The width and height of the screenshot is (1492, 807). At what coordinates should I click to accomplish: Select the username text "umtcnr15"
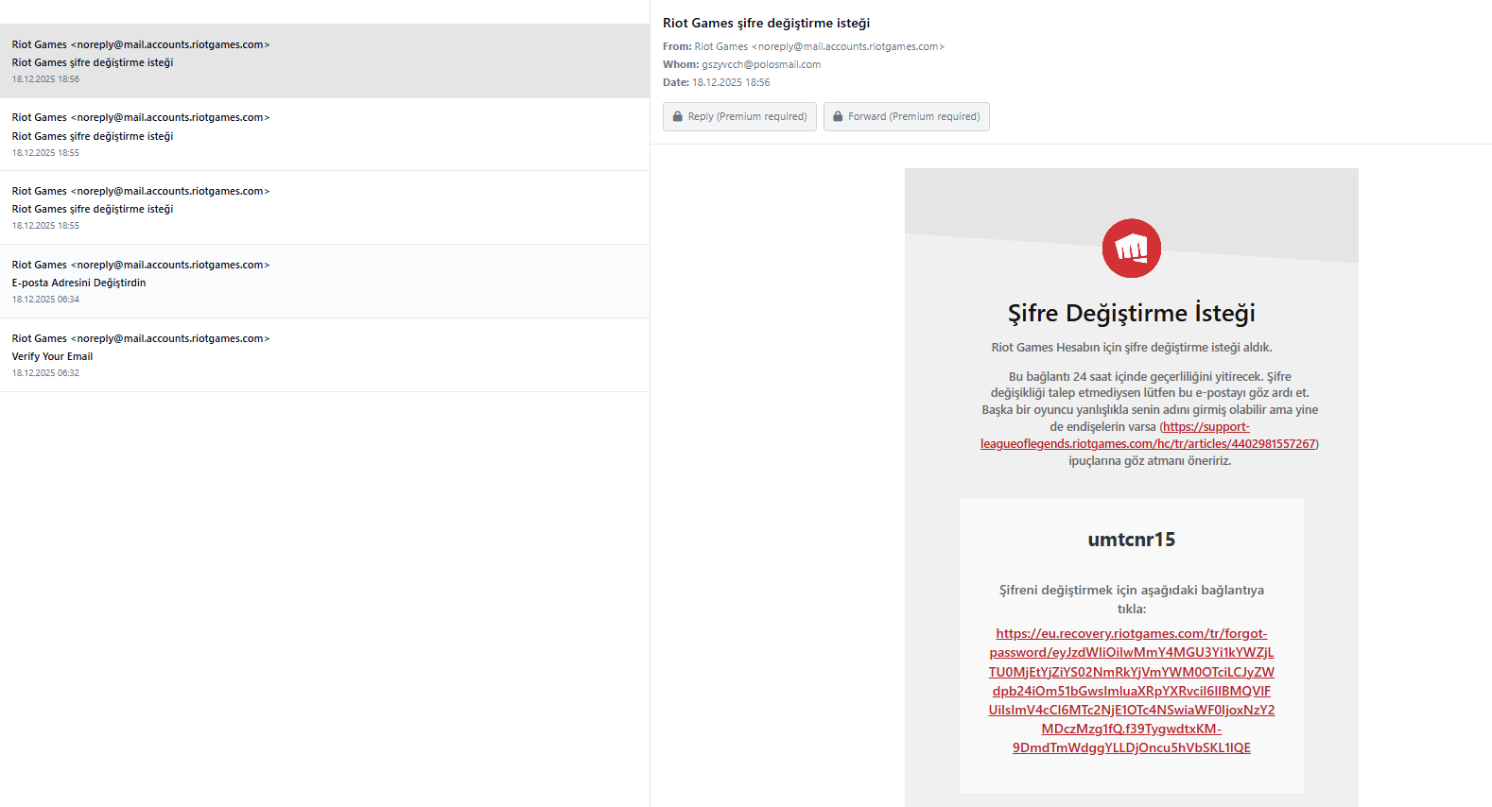point(1132,540)
